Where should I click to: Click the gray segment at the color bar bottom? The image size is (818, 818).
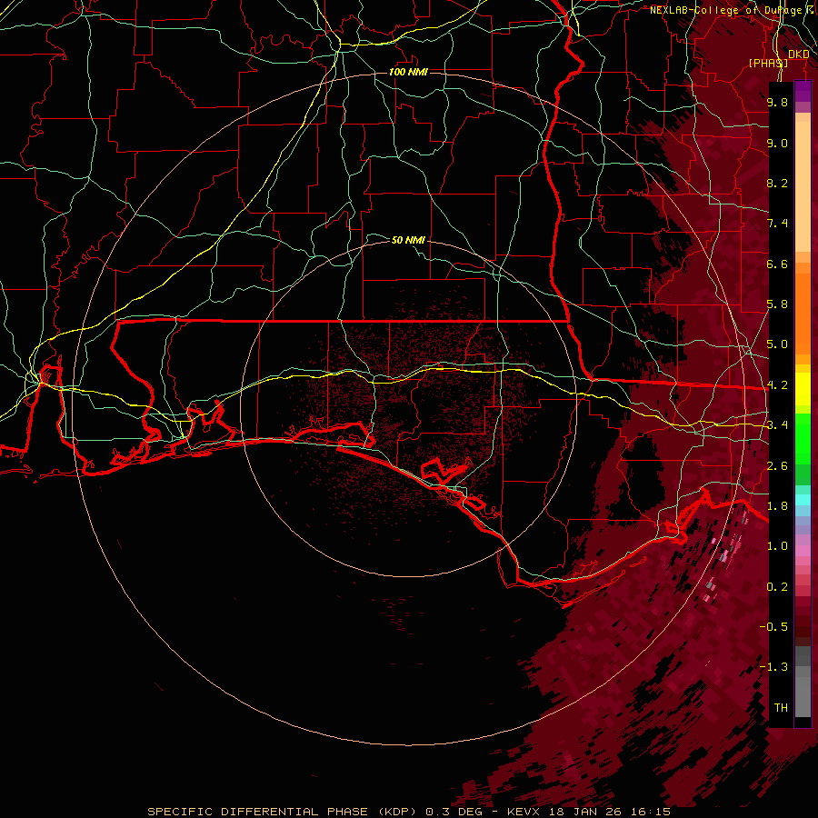tap(803, 692)
